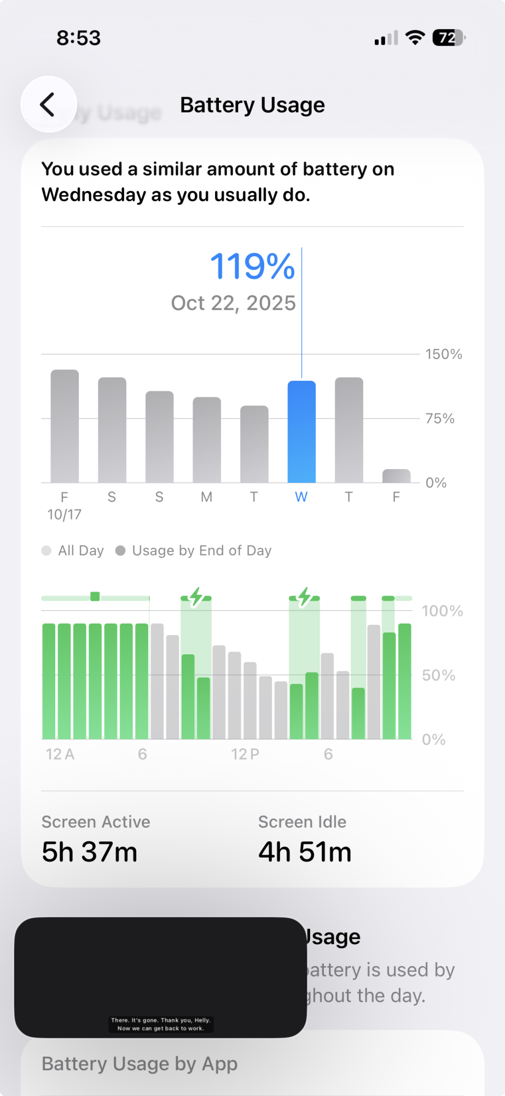This screenshot has height=1096, width=505.
Task: Open the picture-in-picture video overlay
Action: pos(160,977)
